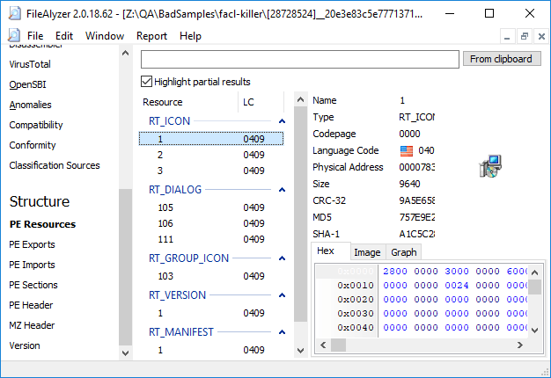Click hex row offset 0x0010
This screenshot has height=378, width=551.
point(356,286)
